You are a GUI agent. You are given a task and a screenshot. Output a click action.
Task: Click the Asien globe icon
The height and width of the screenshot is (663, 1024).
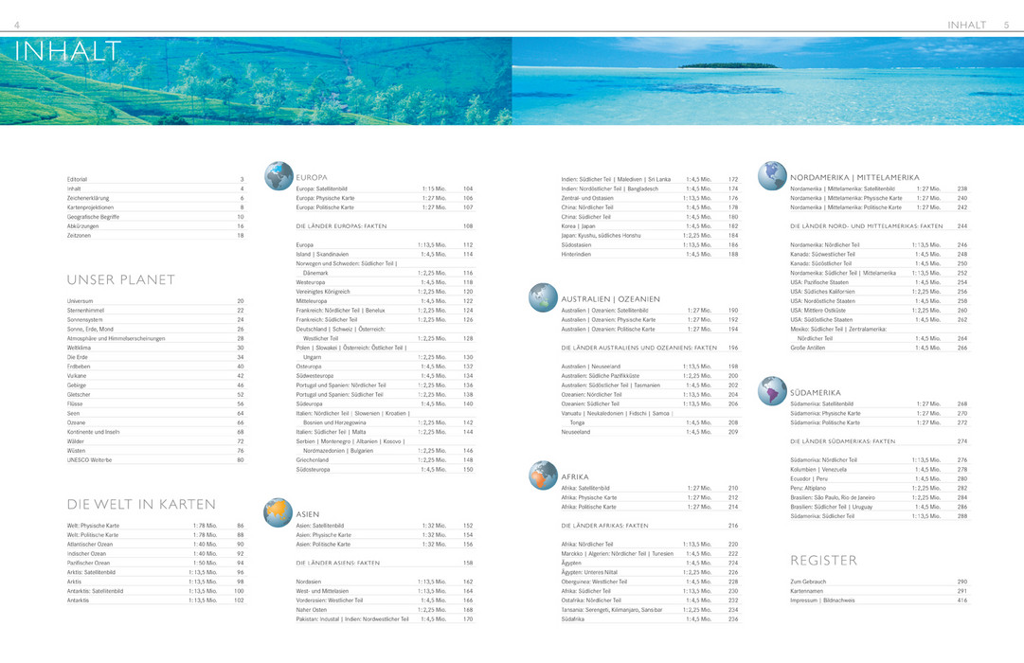[278, 512]
